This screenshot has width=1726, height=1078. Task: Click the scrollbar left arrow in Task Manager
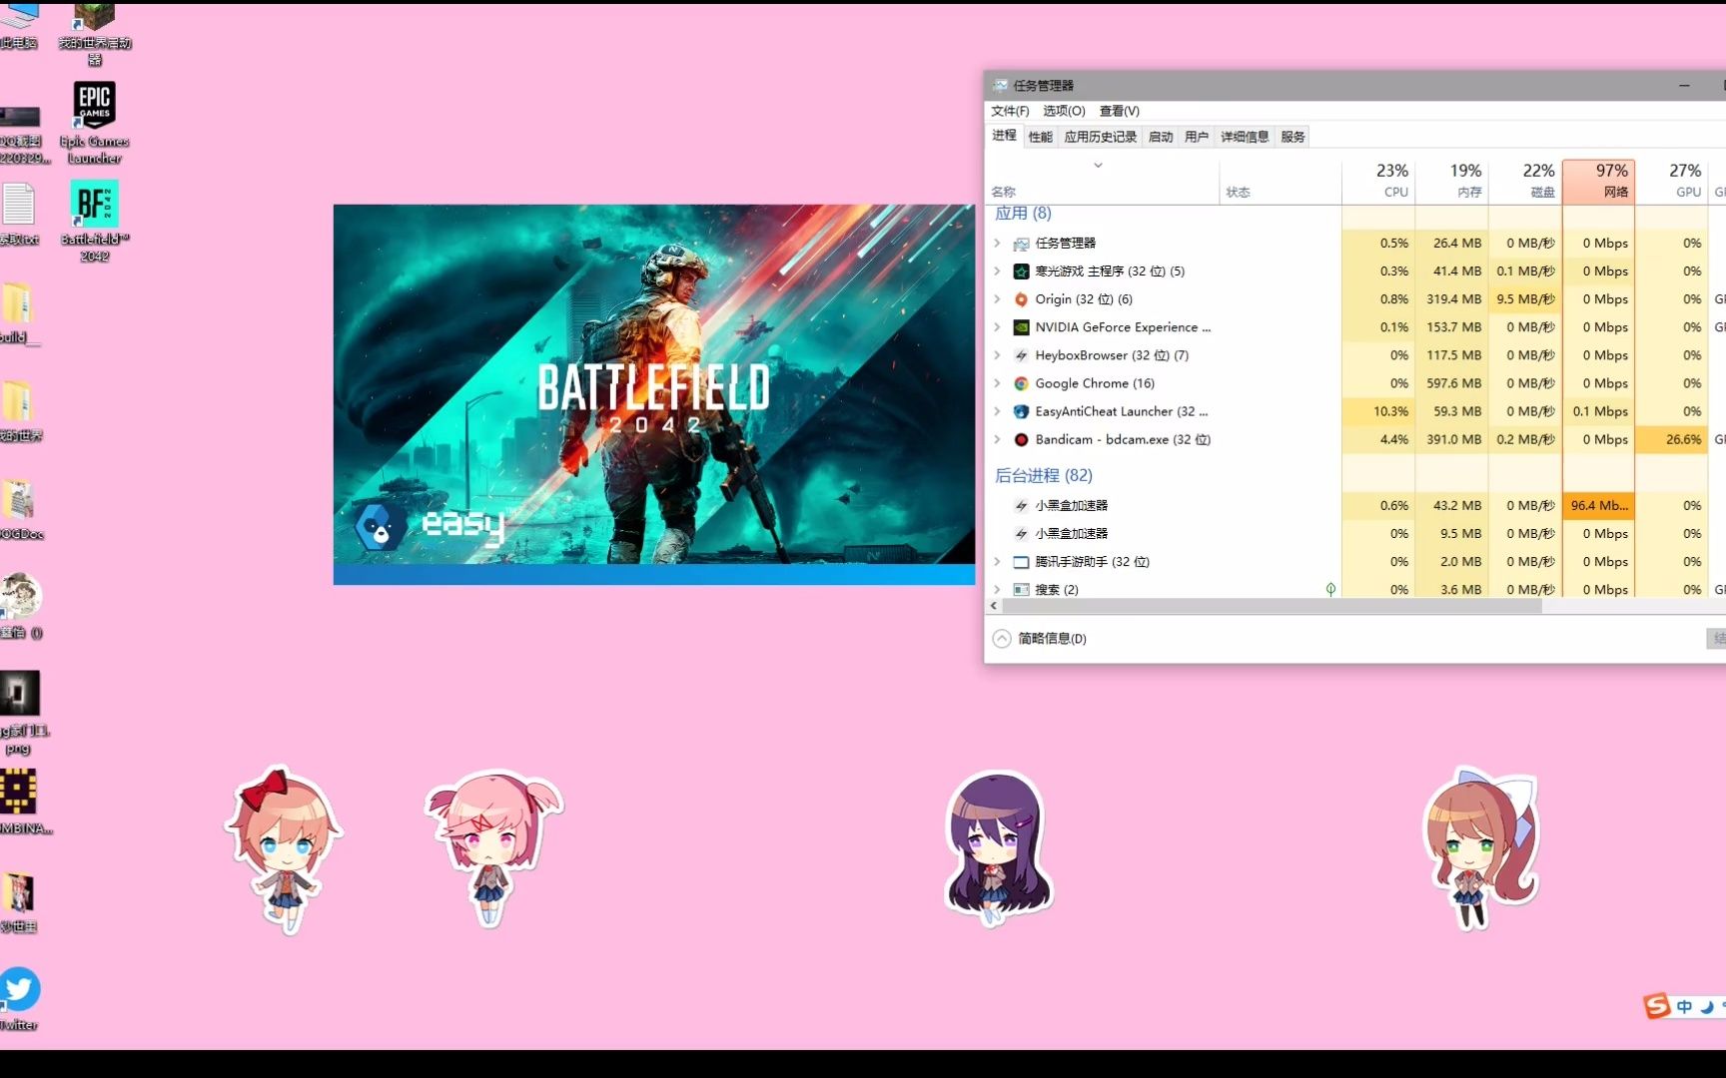click(994, 606)
